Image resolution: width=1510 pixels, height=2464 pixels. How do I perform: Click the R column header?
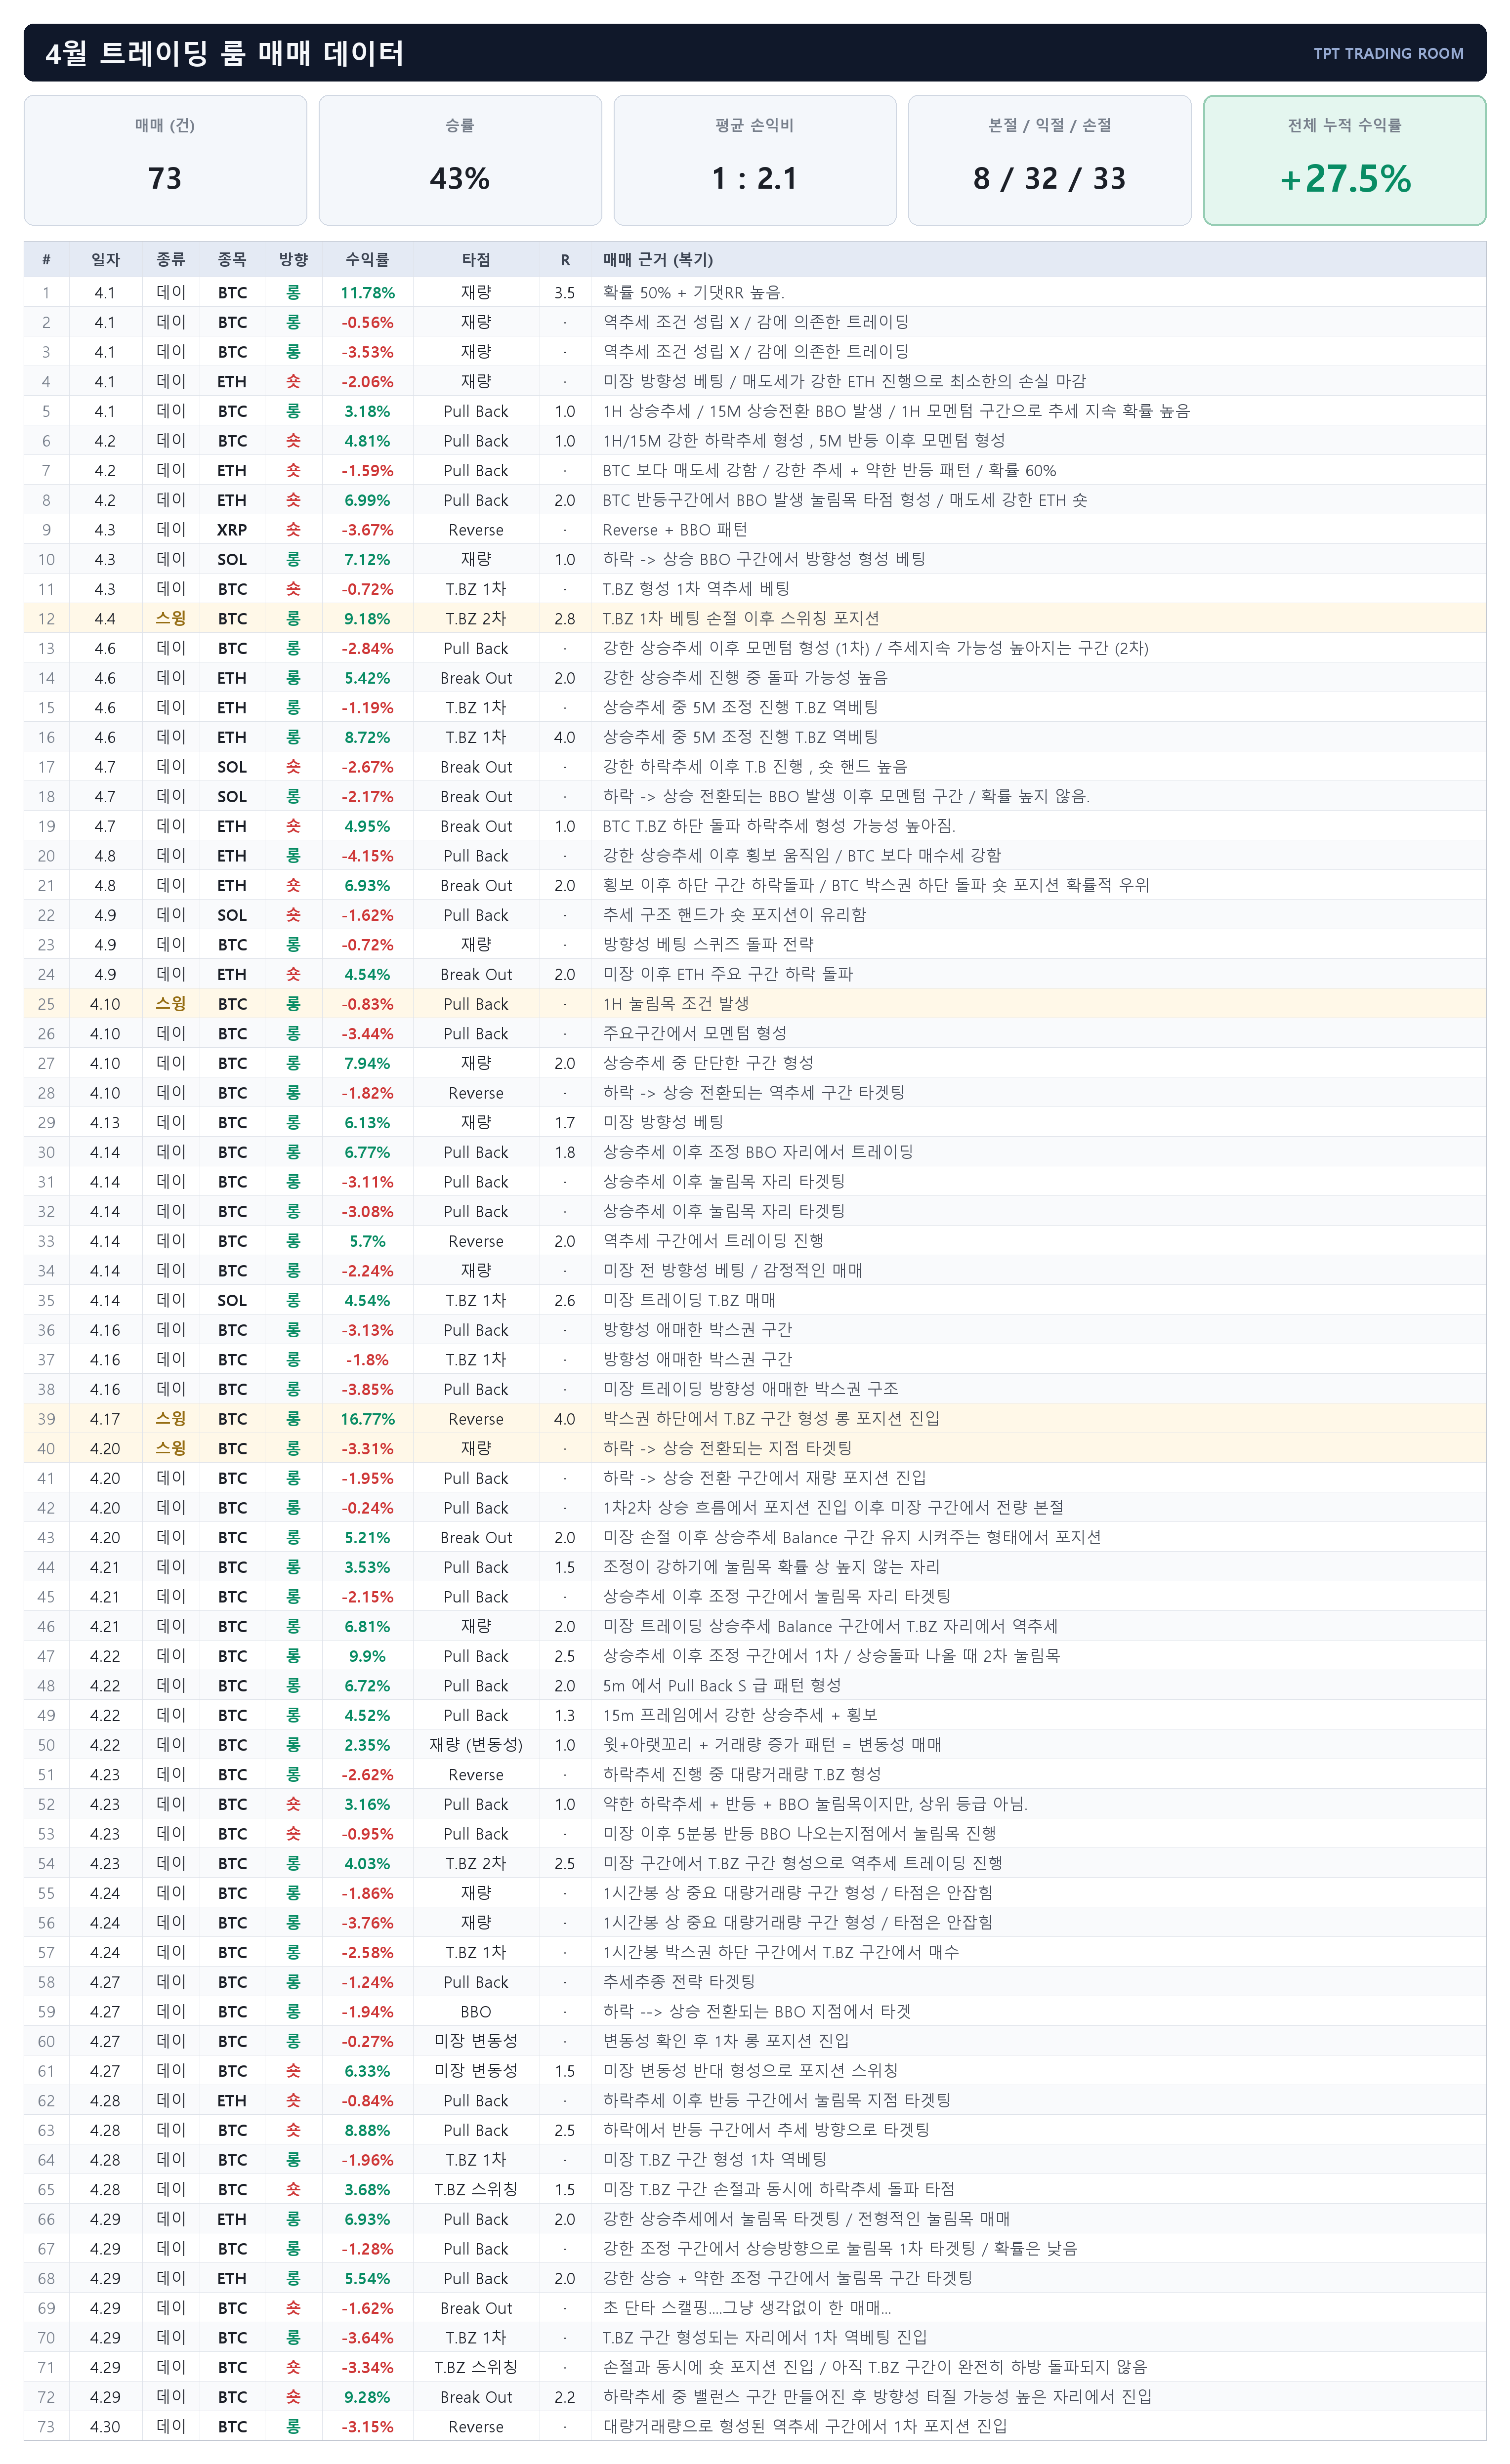565,260
